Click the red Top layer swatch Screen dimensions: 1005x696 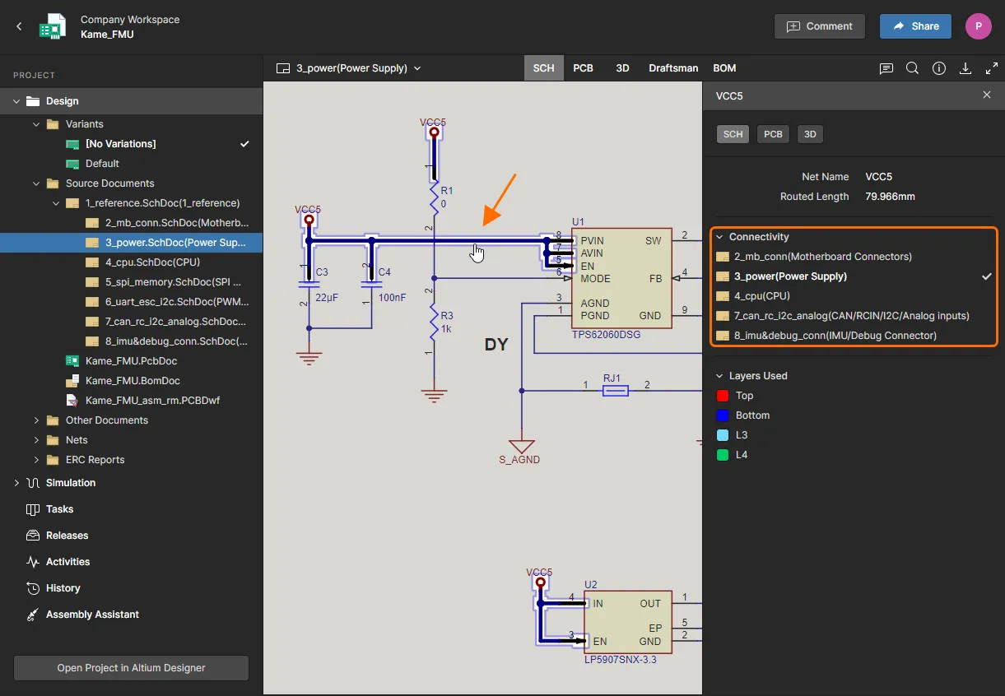723,396
